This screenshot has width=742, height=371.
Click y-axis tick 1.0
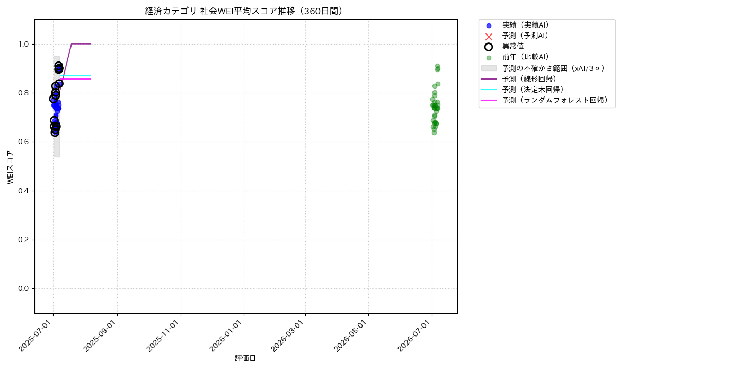pos(24,44)
